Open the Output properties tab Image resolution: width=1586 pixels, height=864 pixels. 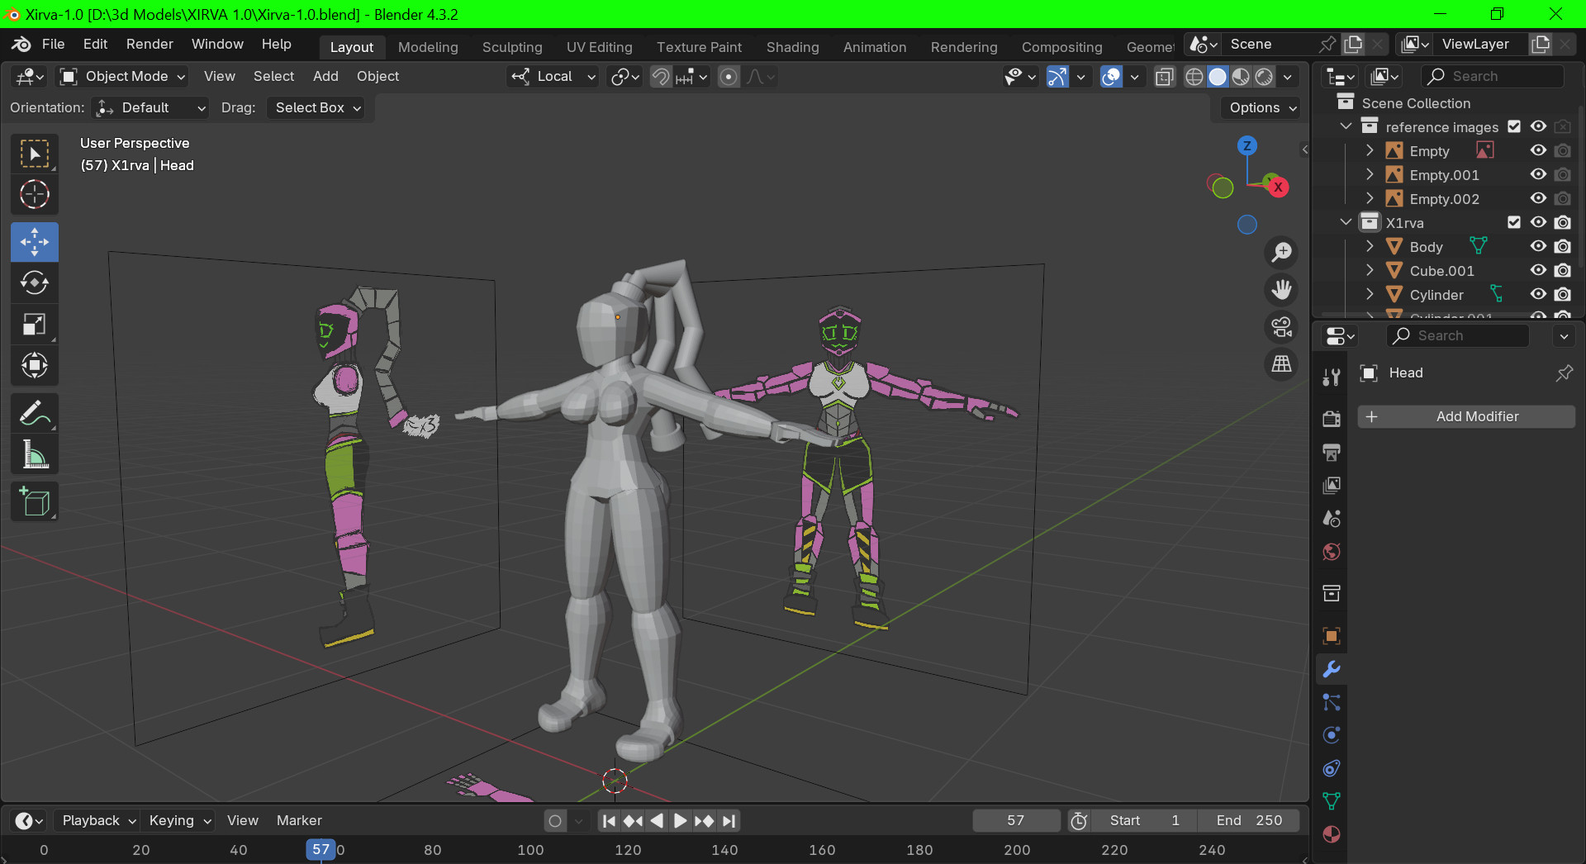tap(1331, 452)
